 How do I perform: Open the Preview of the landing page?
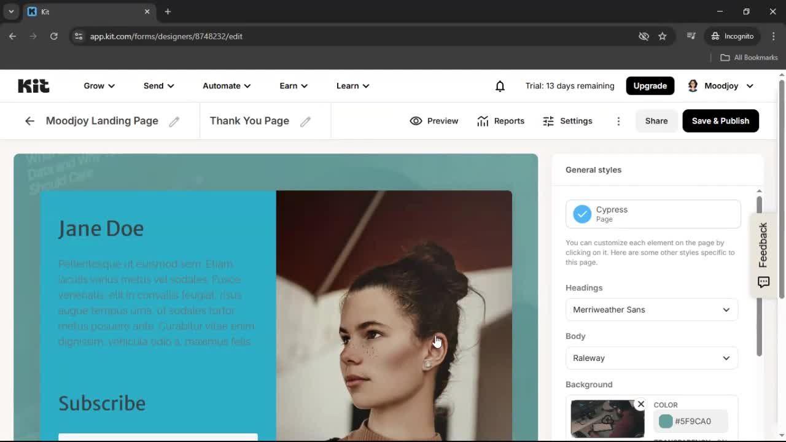(x=434, y=121)
